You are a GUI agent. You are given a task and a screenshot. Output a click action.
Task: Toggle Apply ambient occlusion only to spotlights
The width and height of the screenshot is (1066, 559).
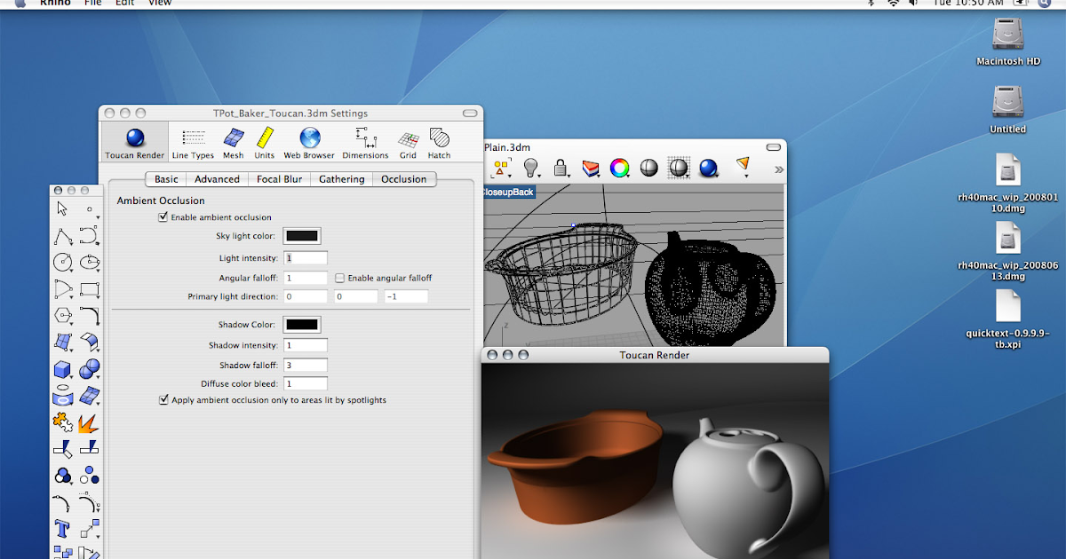pyautogui.click(x=163, y=400)
